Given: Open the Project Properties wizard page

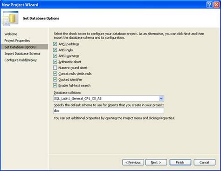Looking at the screenshot, I should [17, 41].
